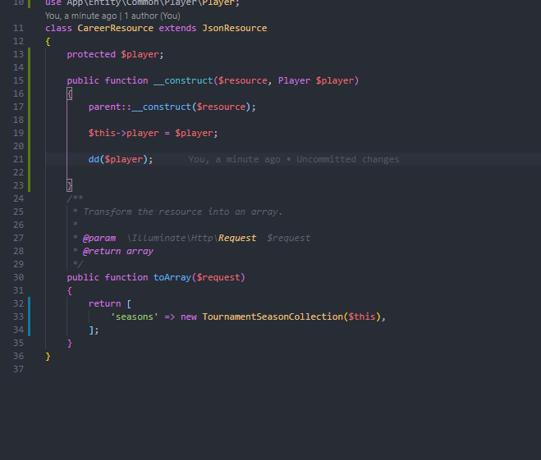Click the final closing brace on line 36
The width and height of the screenshot is (541, 460).
click(x=48, y=357)
